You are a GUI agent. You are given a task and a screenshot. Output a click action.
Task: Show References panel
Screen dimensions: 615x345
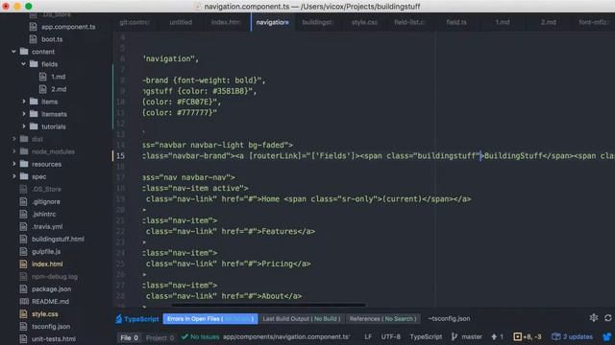click(382, 319)
